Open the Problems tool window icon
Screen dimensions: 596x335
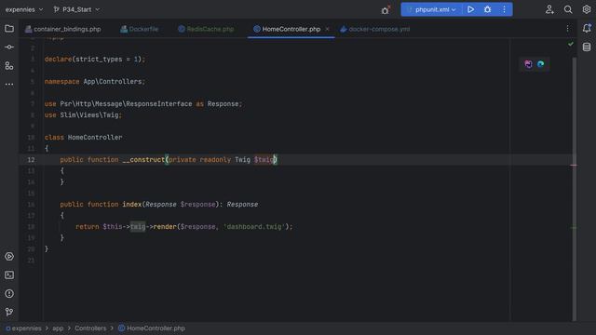click(9, 294)
